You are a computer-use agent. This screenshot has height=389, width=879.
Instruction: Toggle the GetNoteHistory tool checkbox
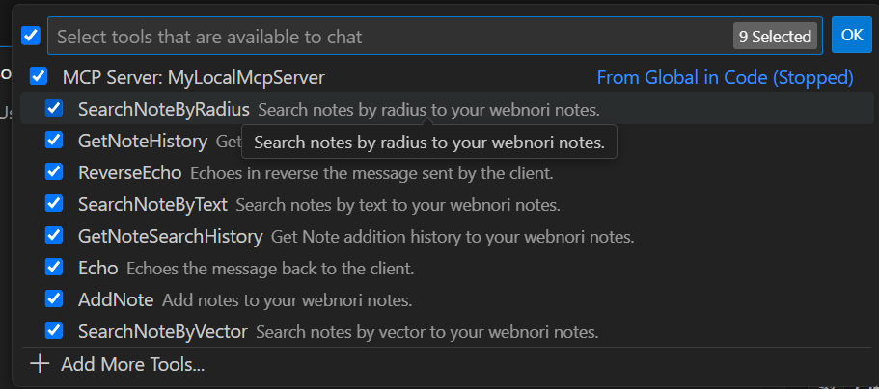tap(55, 141)
